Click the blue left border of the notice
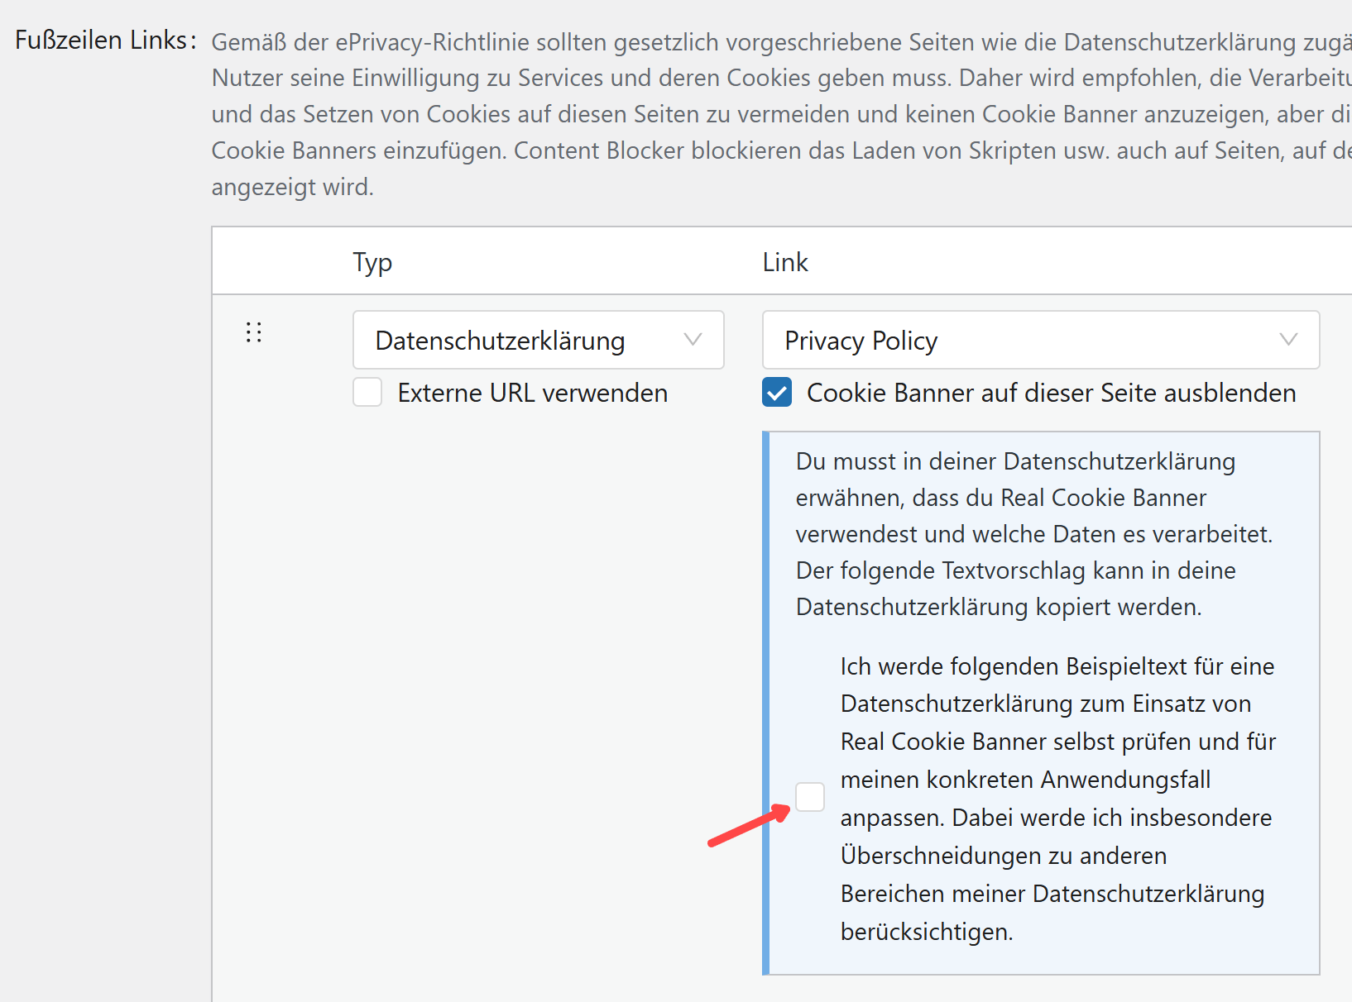 pos(766,703)
